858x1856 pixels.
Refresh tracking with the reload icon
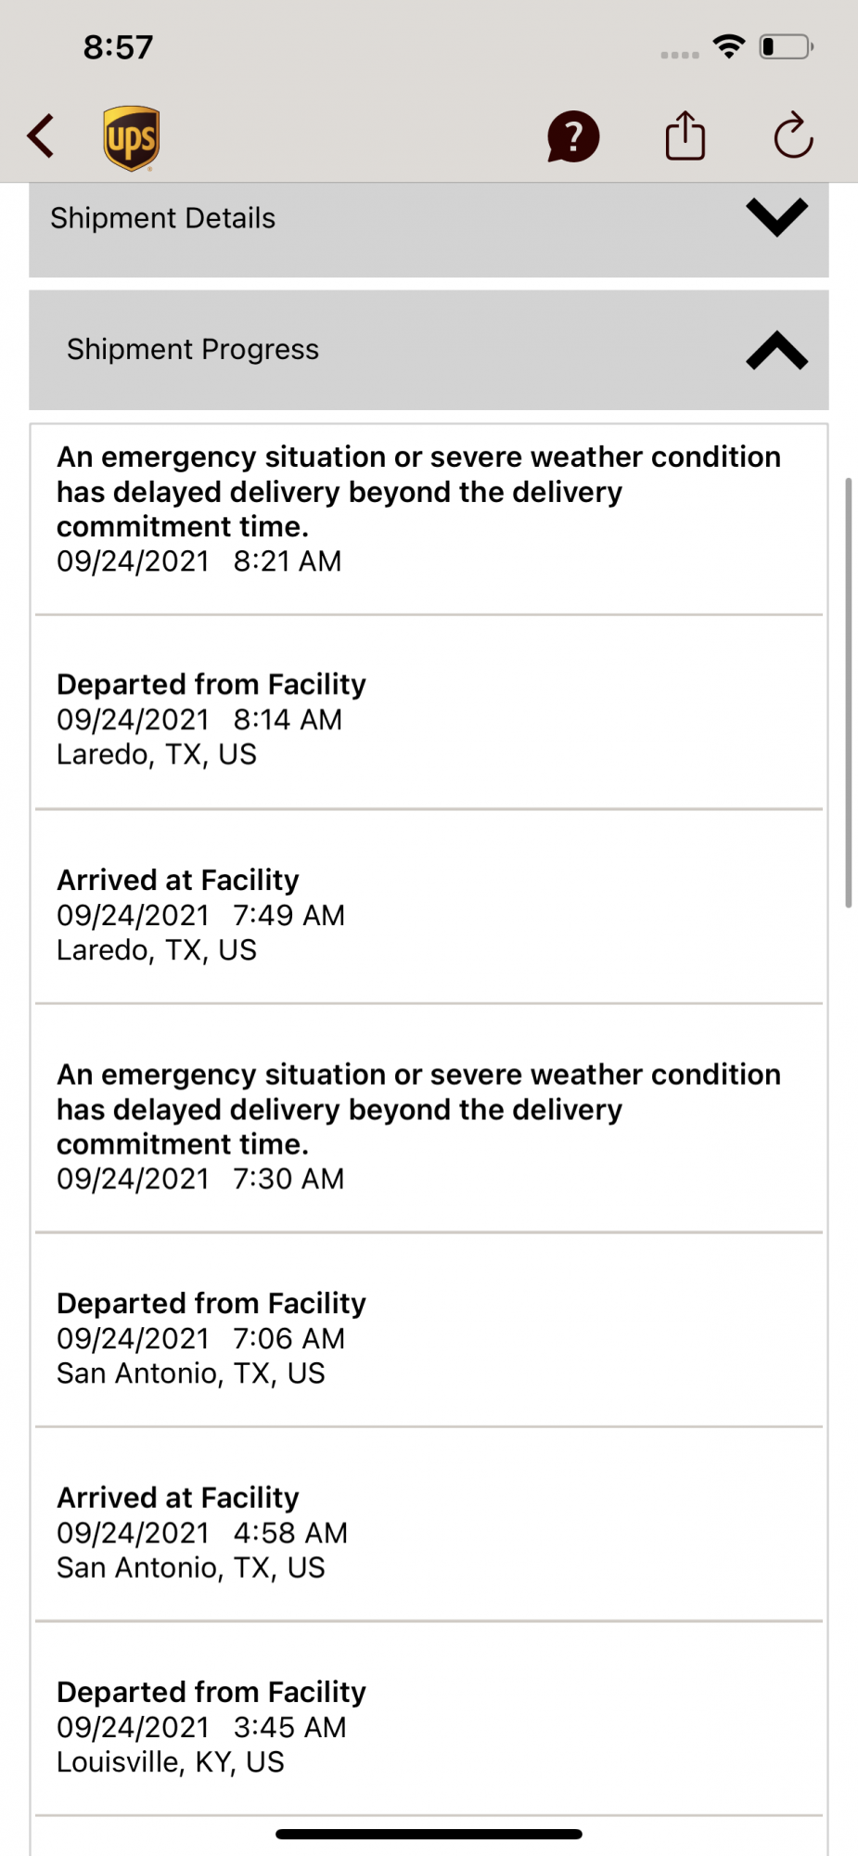794,136
